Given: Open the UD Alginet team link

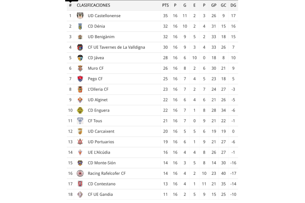Looking at the screenshot, I should click(x=98, y=100).
